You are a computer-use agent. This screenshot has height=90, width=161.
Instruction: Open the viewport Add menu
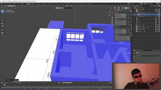(x=19, y=8)
